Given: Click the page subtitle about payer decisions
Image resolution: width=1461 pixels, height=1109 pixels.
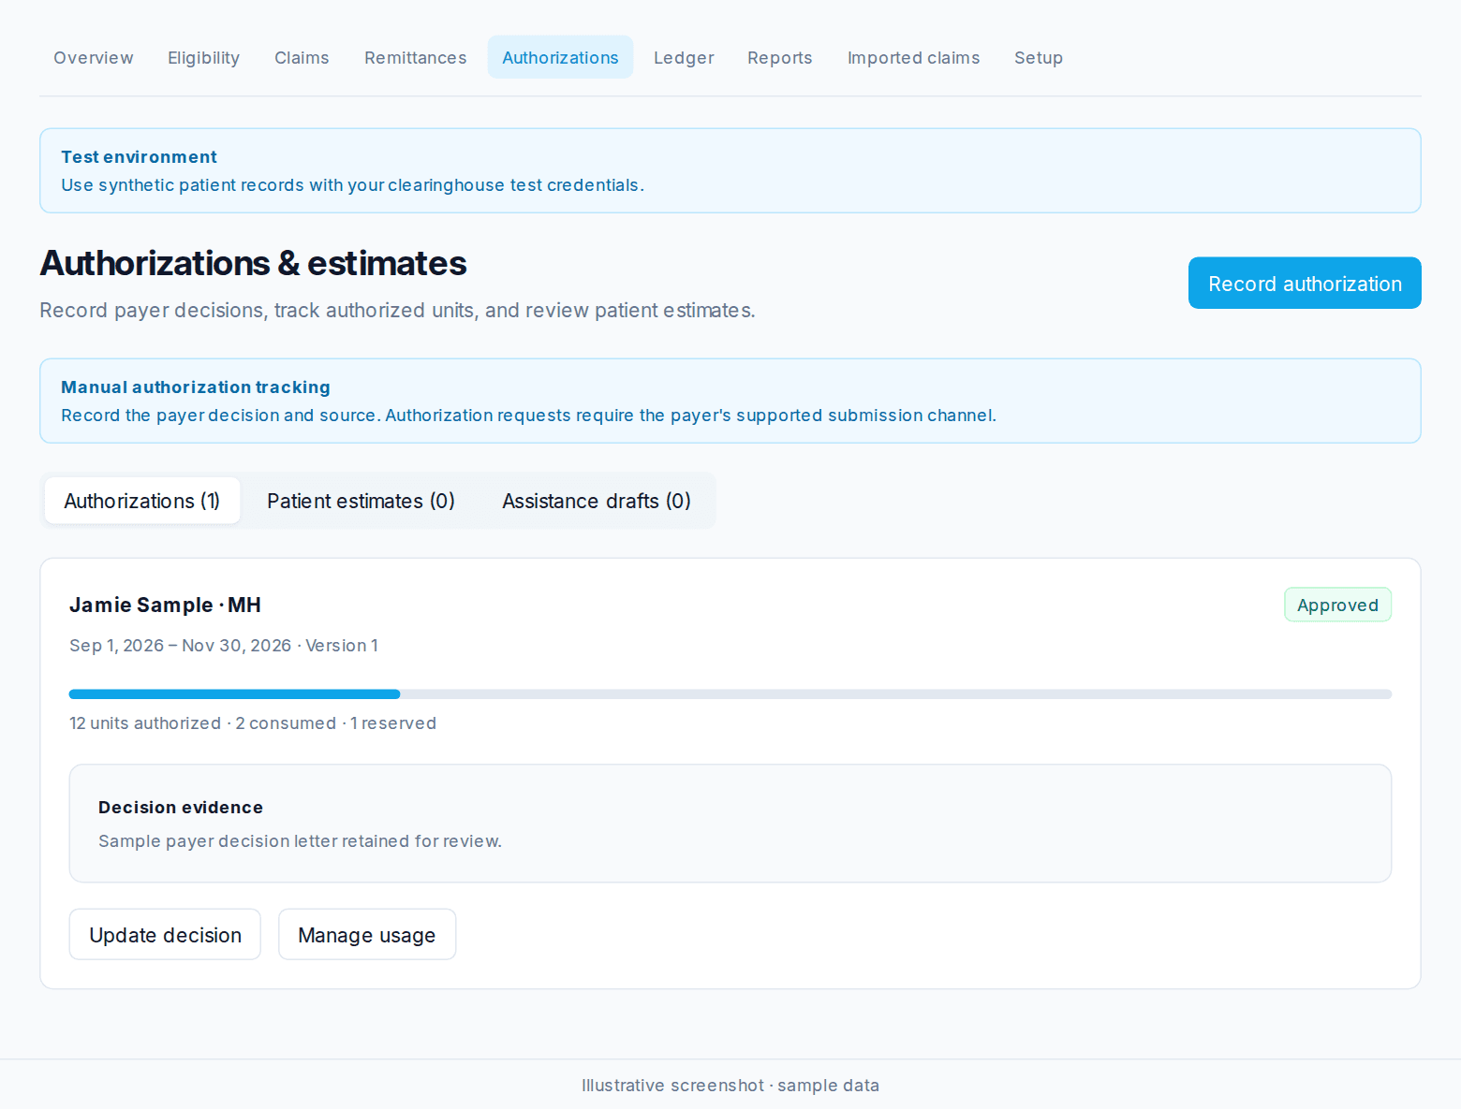Looking at the screenshot, I should (x=397, y=311).
